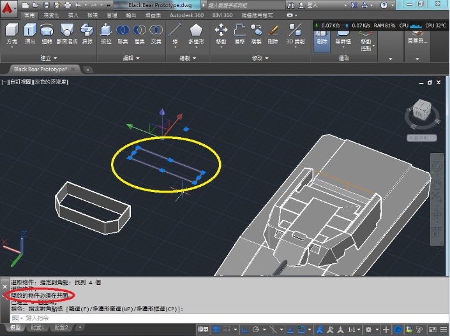Select the Polygon (多邊形) draw tool
This screenshot has height=336, width=450.
pos(196,34)
